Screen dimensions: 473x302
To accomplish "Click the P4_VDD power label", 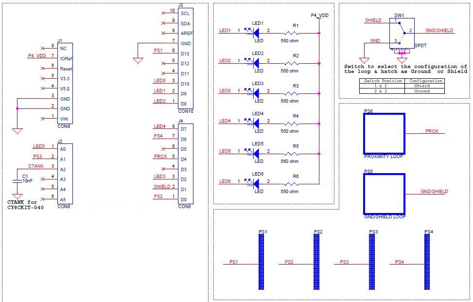I will pos(318,15).
